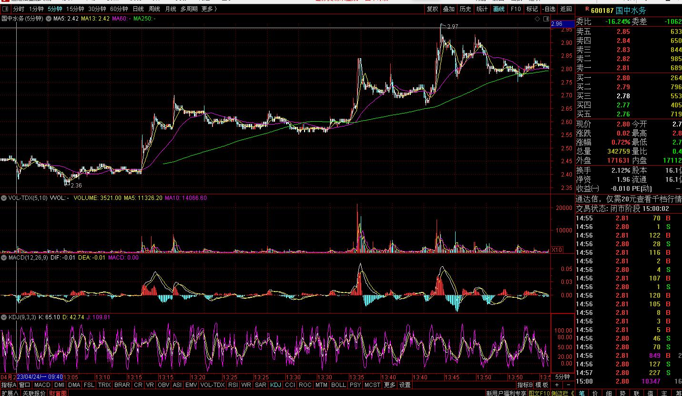Click the 窗口 window tab
The width and height of the screenshot is (682, 396).
click(25, 385)
